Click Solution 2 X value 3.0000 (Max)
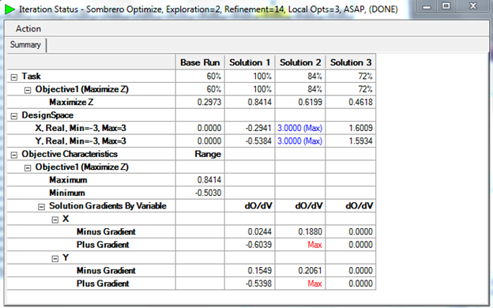 pos(299,128)
